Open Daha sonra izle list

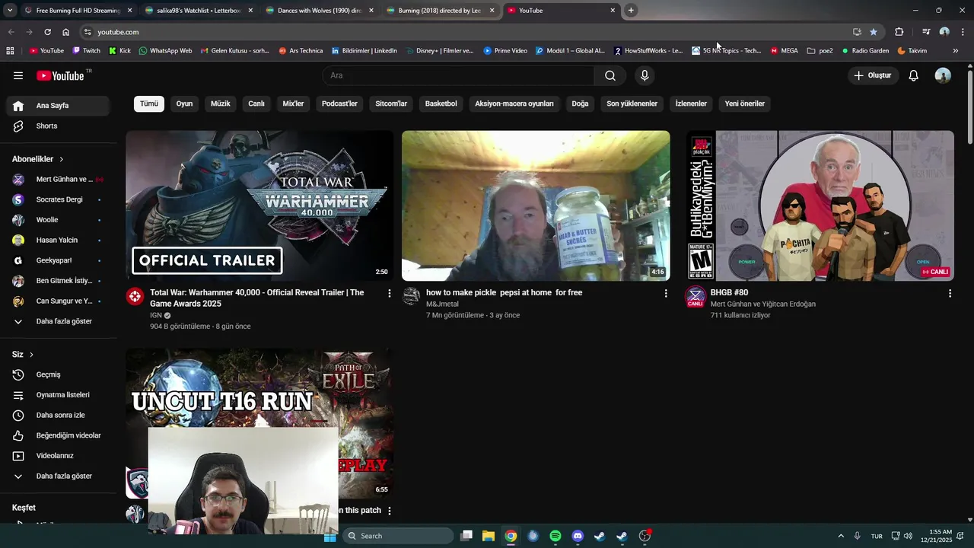coord(58,415)
